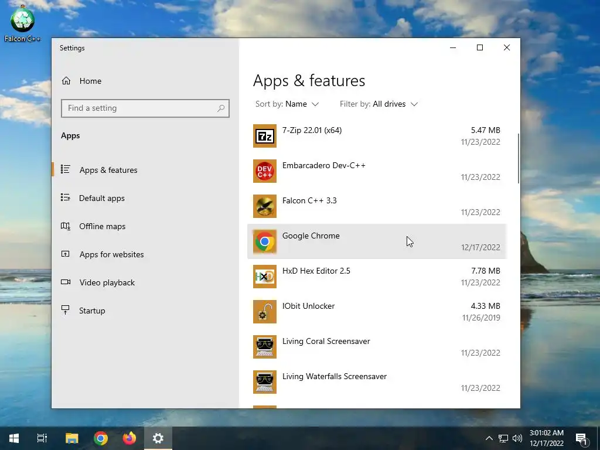
Task: Click the Living Coral Screensaver icon
Action: point(265,347)
